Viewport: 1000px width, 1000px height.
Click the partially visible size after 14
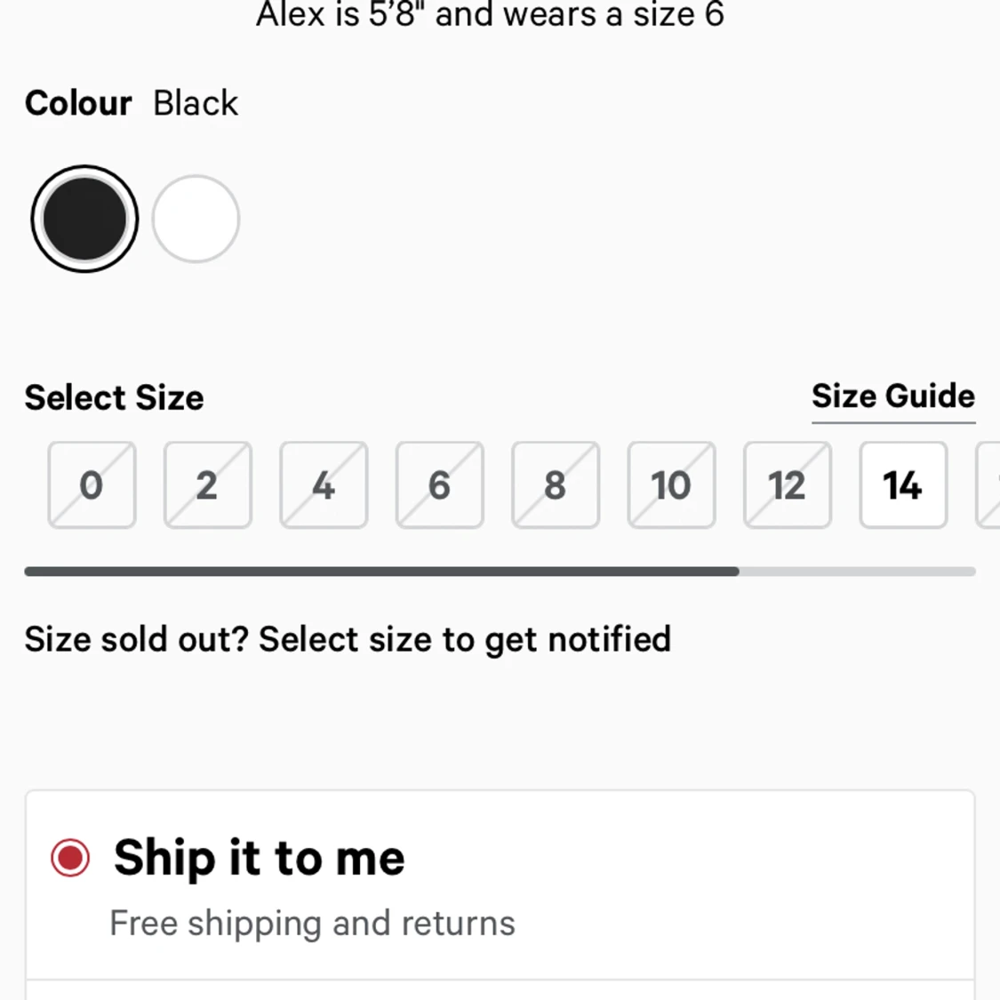coord(988,485)
